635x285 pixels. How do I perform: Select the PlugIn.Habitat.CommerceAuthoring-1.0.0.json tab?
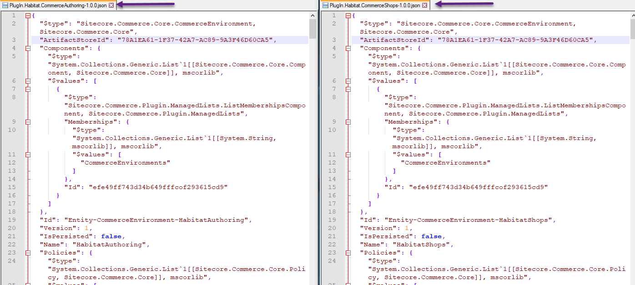(59, 5)
